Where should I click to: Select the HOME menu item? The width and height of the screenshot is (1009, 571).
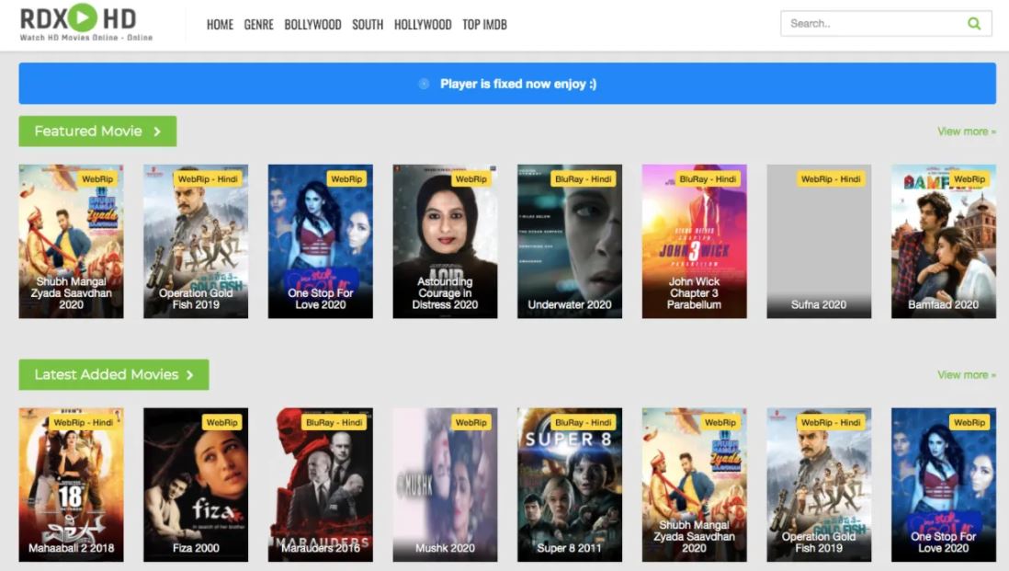pyautogui.click(x=220, y=25)
